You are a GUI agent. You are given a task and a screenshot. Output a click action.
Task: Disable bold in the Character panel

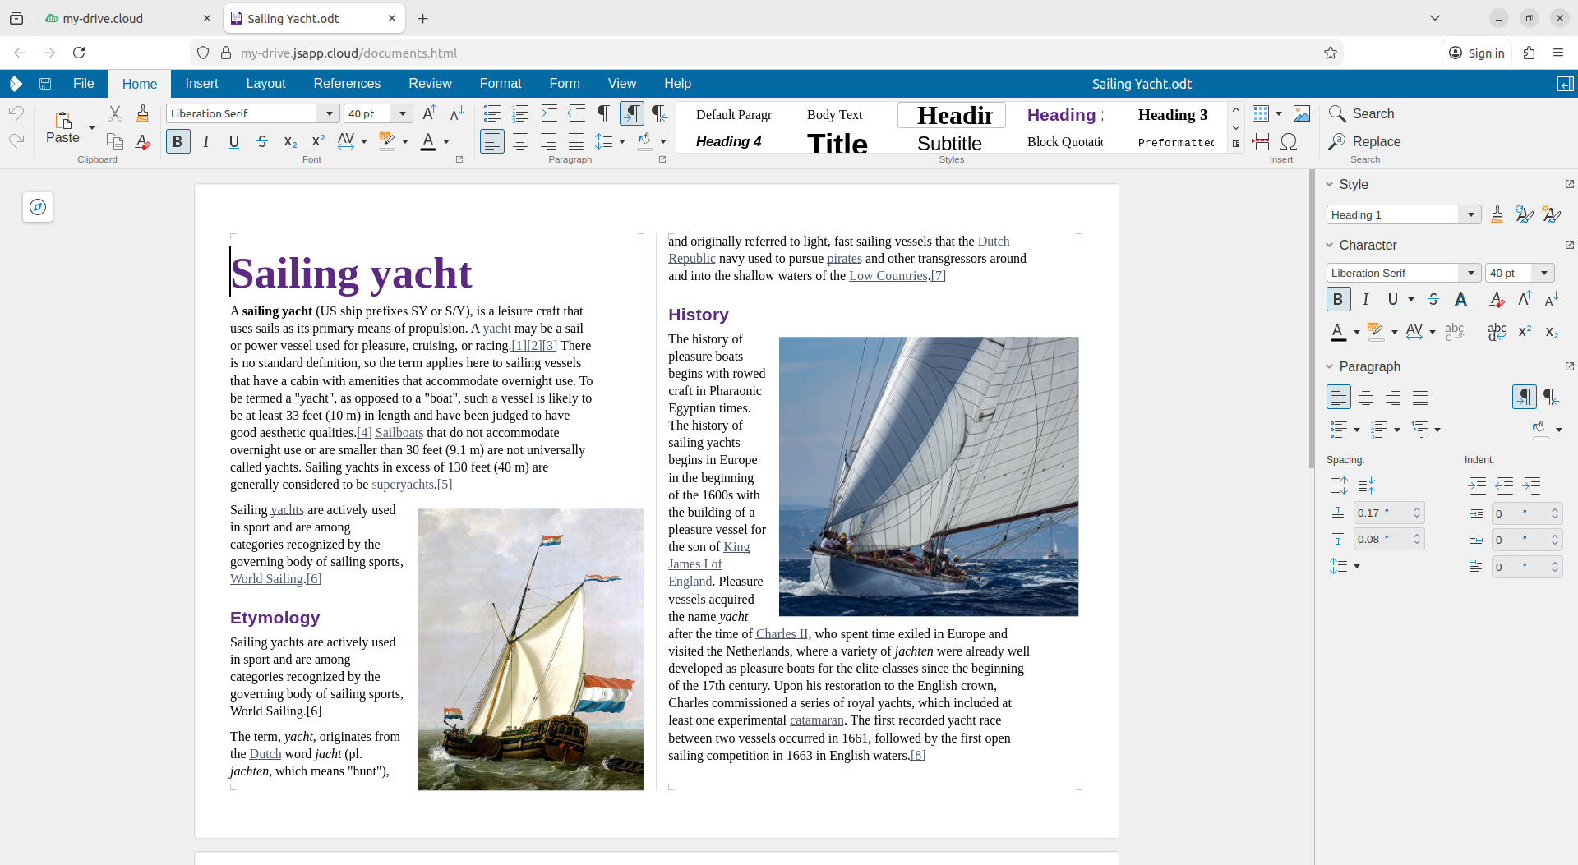(1338, 299)
